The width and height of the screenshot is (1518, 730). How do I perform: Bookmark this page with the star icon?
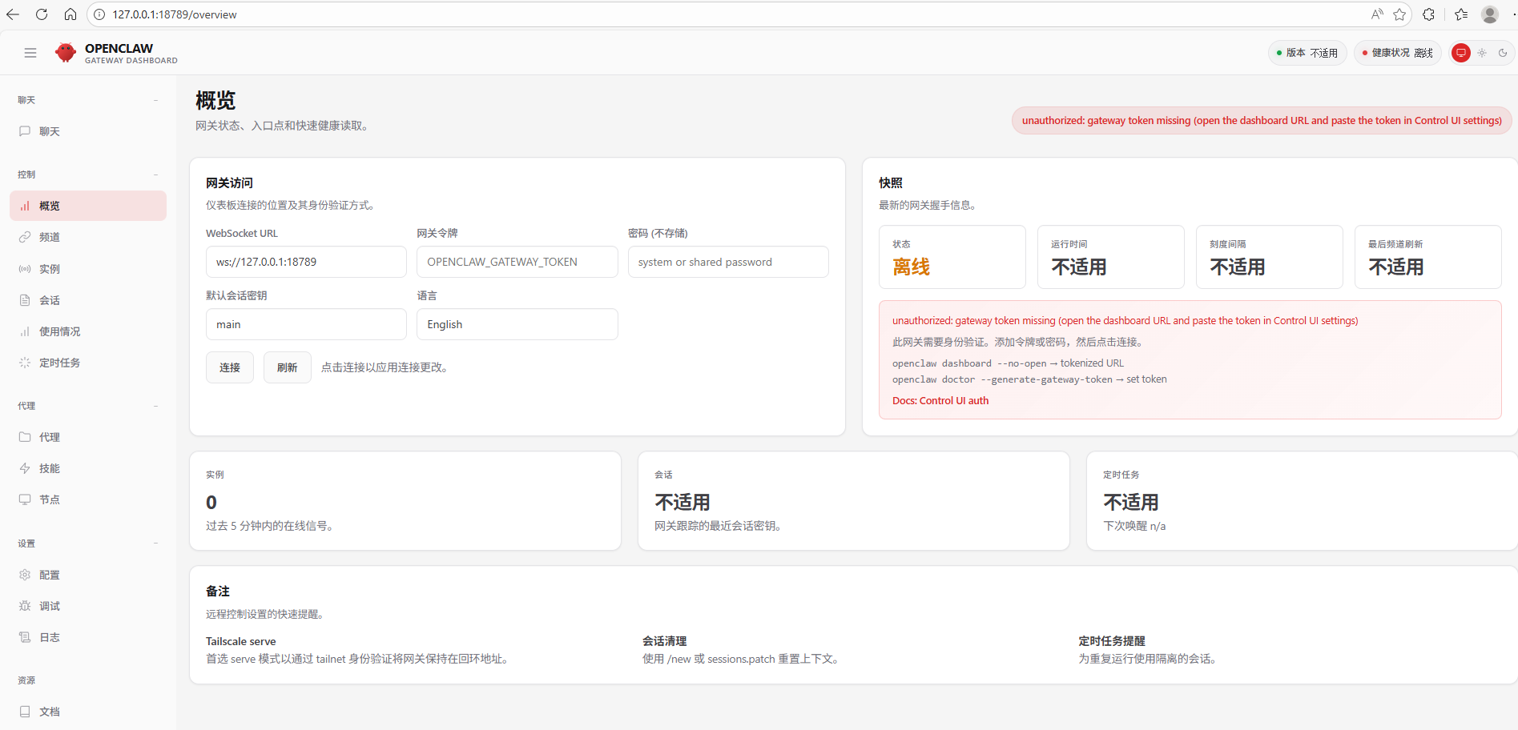click(x=1399, y=14)
